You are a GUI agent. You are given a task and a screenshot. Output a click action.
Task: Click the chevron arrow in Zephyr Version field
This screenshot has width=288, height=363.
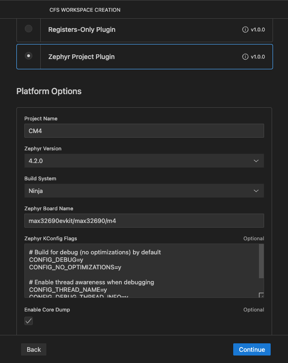coord(256,161)
